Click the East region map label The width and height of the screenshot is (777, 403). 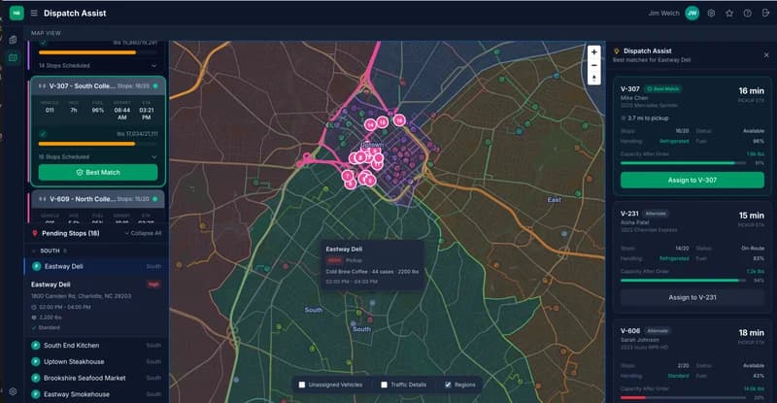(554, 200)
